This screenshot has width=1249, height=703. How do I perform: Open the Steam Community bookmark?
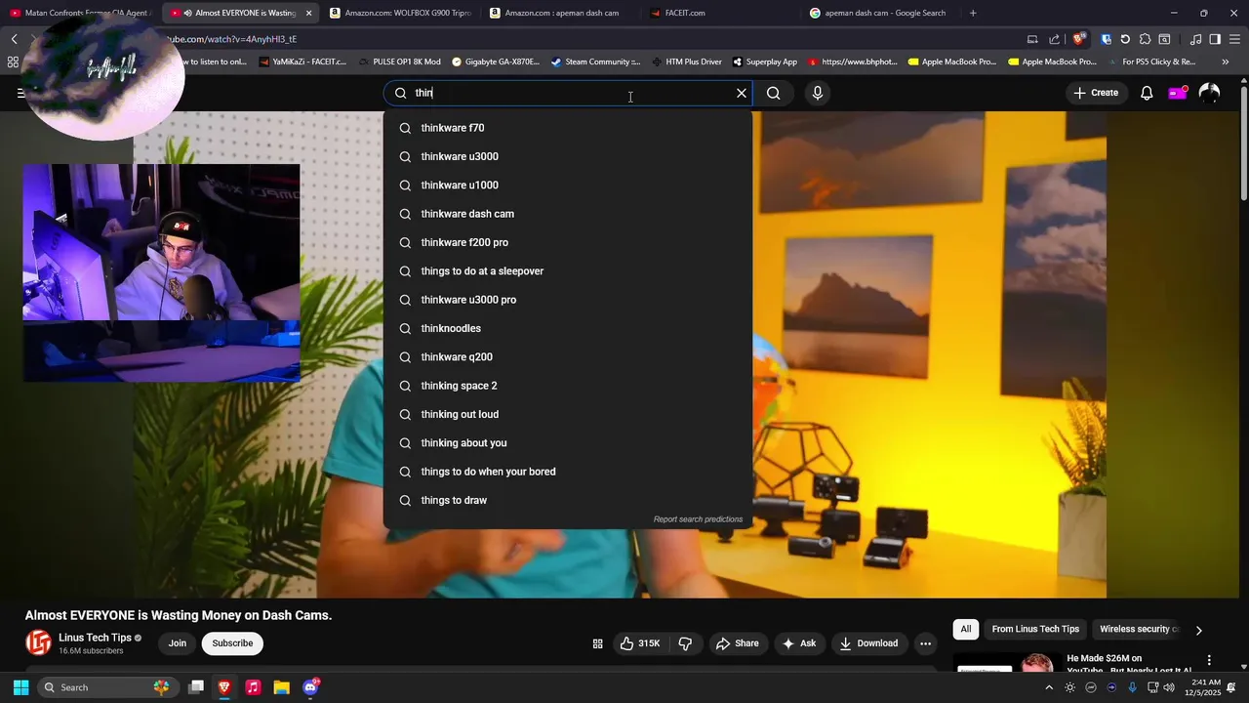pyautogui.click(x=595, y=62)
